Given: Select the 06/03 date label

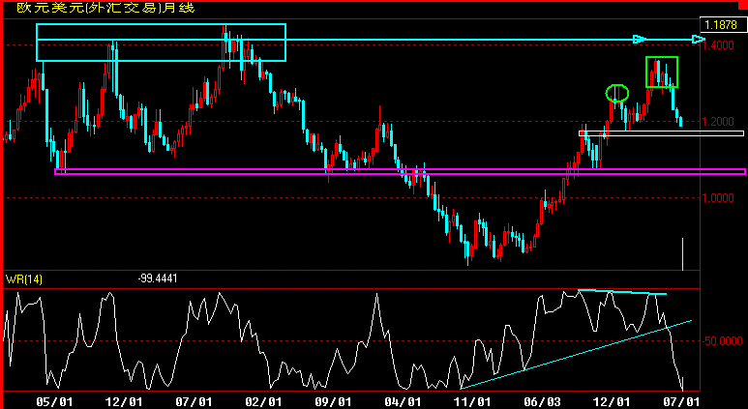Looking at the screenshot, I should [543, 402].
